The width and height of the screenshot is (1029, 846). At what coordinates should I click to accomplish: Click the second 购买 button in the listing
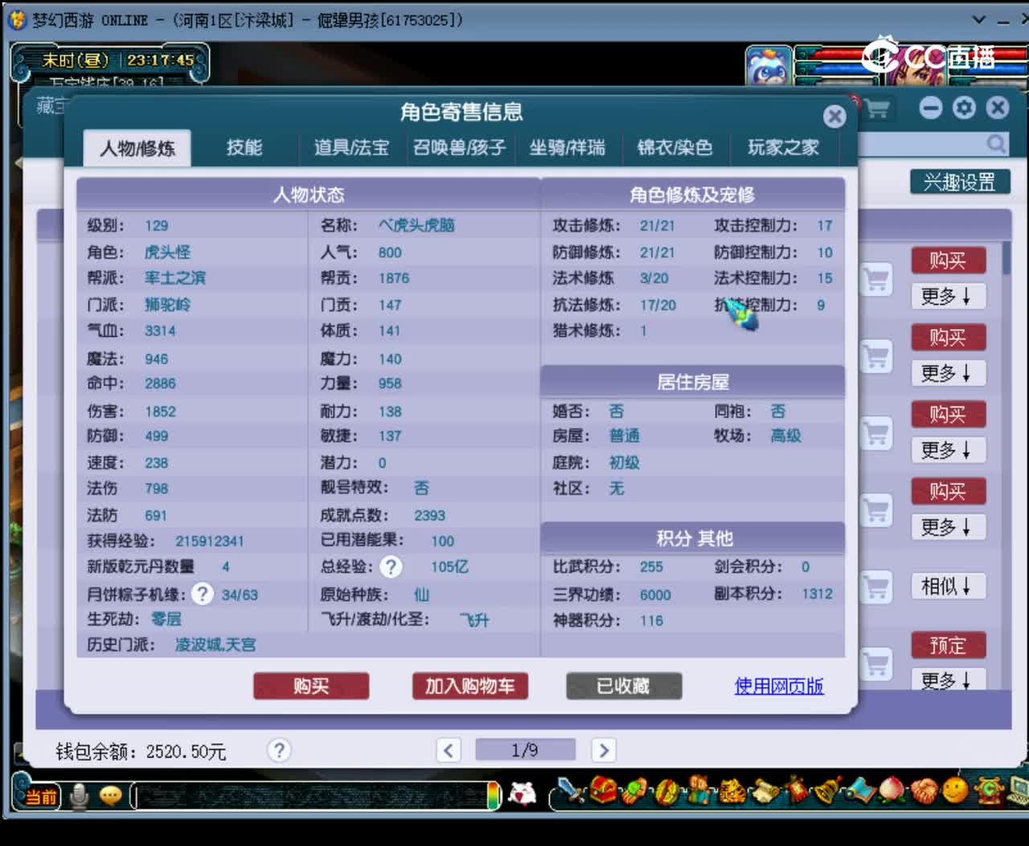pos(948,337)
